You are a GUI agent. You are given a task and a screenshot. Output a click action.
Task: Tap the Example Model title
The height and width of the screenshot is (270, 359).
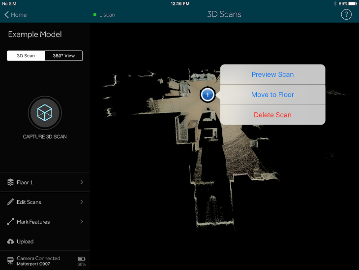click(35, 34)
